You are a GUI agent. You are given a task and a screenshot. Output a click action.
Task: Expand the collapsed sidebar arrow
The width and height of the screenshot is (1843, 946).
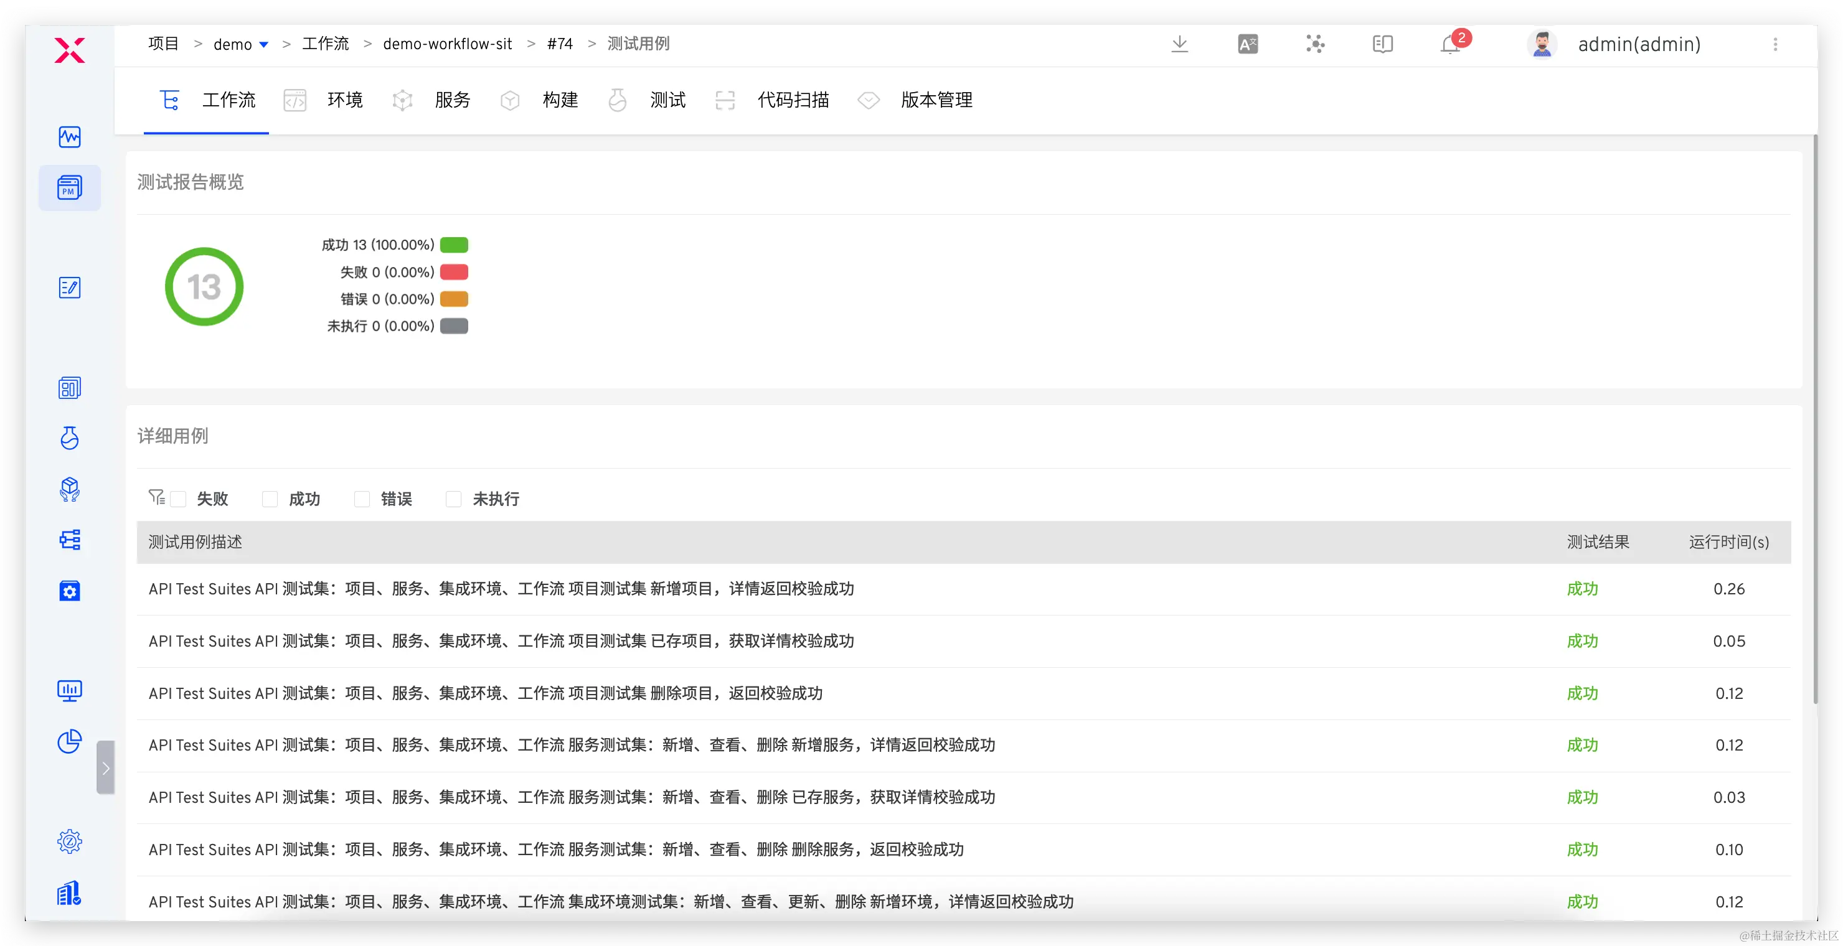point(106,768)
